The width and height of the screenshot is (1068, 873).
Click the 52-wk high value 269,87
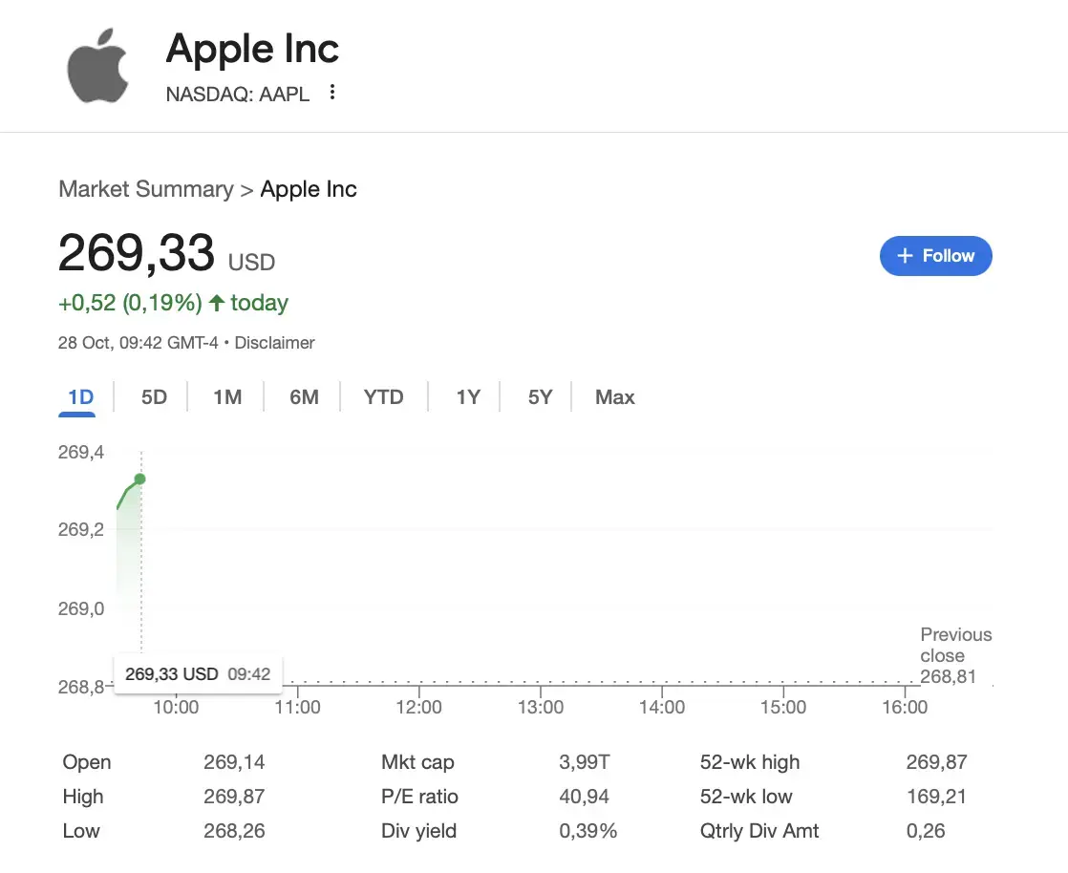(x=936, y=762)
